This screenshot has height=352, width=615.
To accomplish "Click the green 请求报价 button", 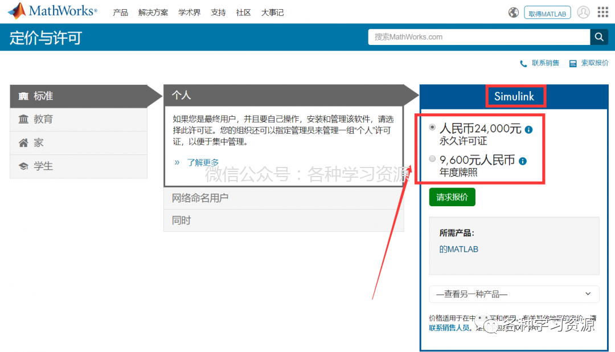I will tap(452, 197).
